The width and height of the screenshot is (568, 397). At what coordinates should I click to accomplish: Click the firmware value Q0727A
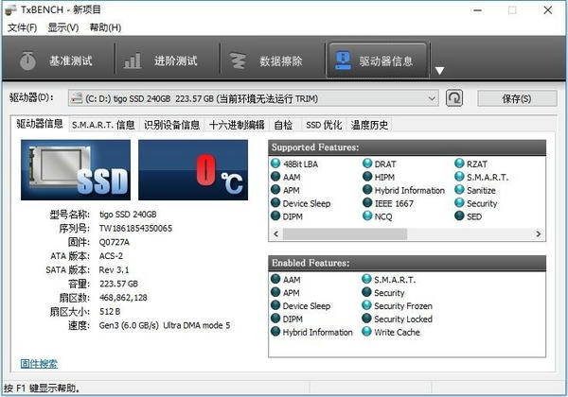pyautogui.click(x=115, y=242)
